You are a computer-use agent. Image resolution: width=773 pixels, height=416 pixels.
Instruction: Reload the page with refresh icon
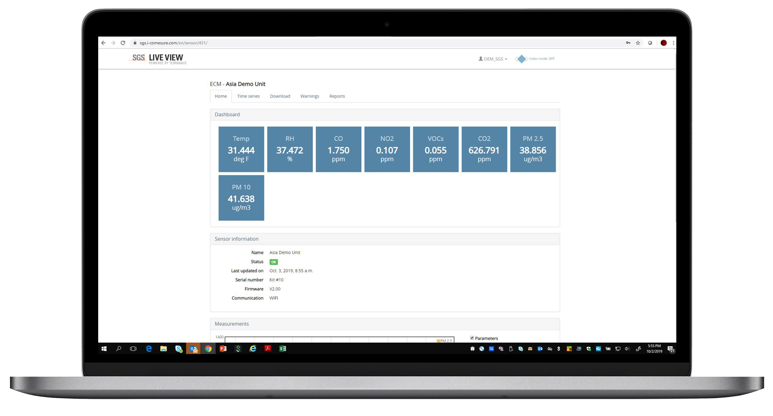123,43
